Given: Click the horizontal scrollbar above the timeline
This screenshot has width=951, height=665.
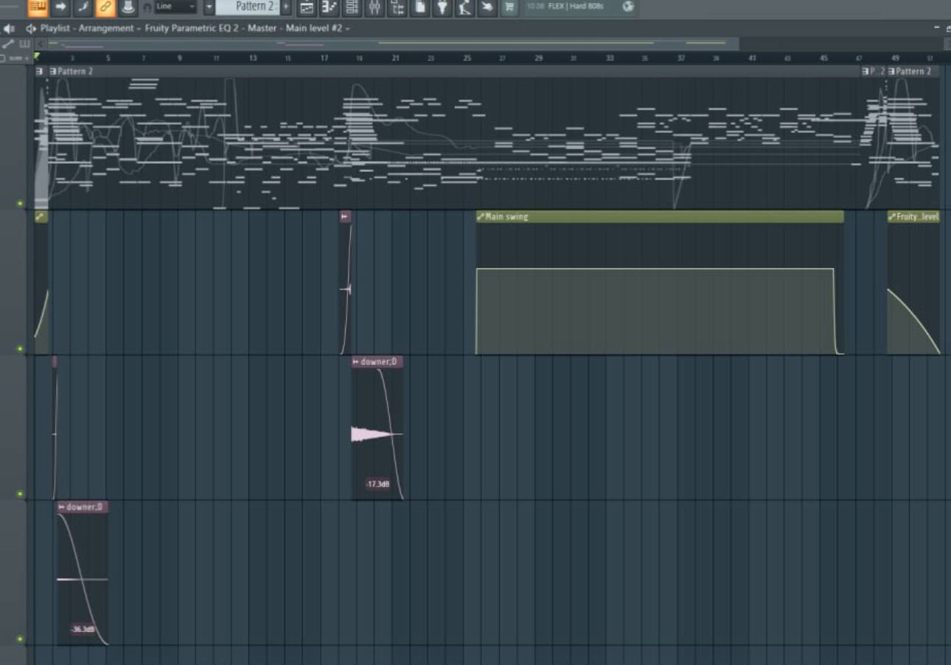Looking at the screenshot, I should click(391, 43).
